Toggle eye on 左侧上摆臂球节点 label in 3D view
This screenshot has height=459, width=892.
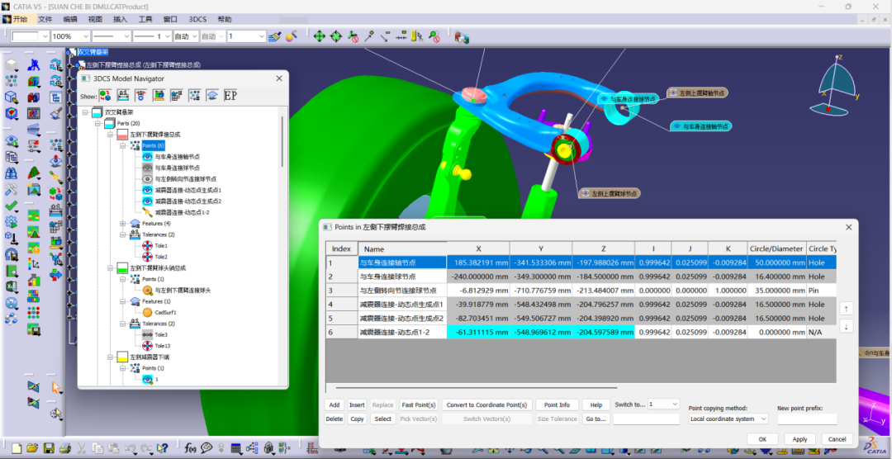click(x=586, y=194)
